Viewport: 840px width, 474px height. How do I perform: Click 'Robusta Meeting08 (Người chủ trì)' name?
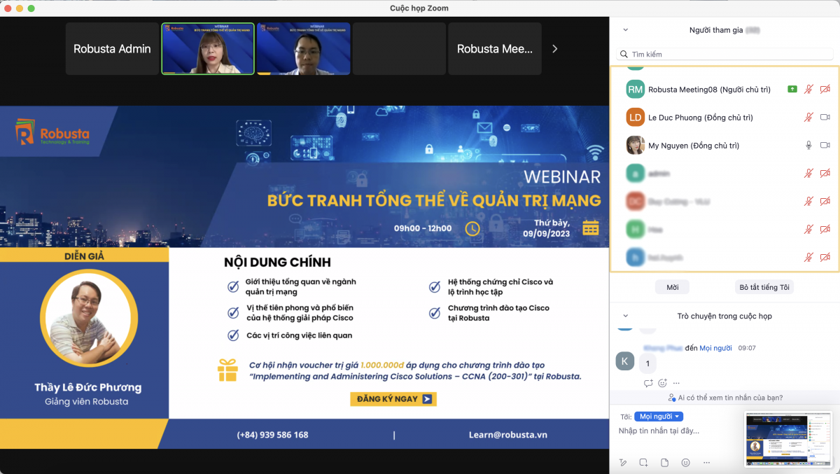pyautogui.click(x=709, y=90)
